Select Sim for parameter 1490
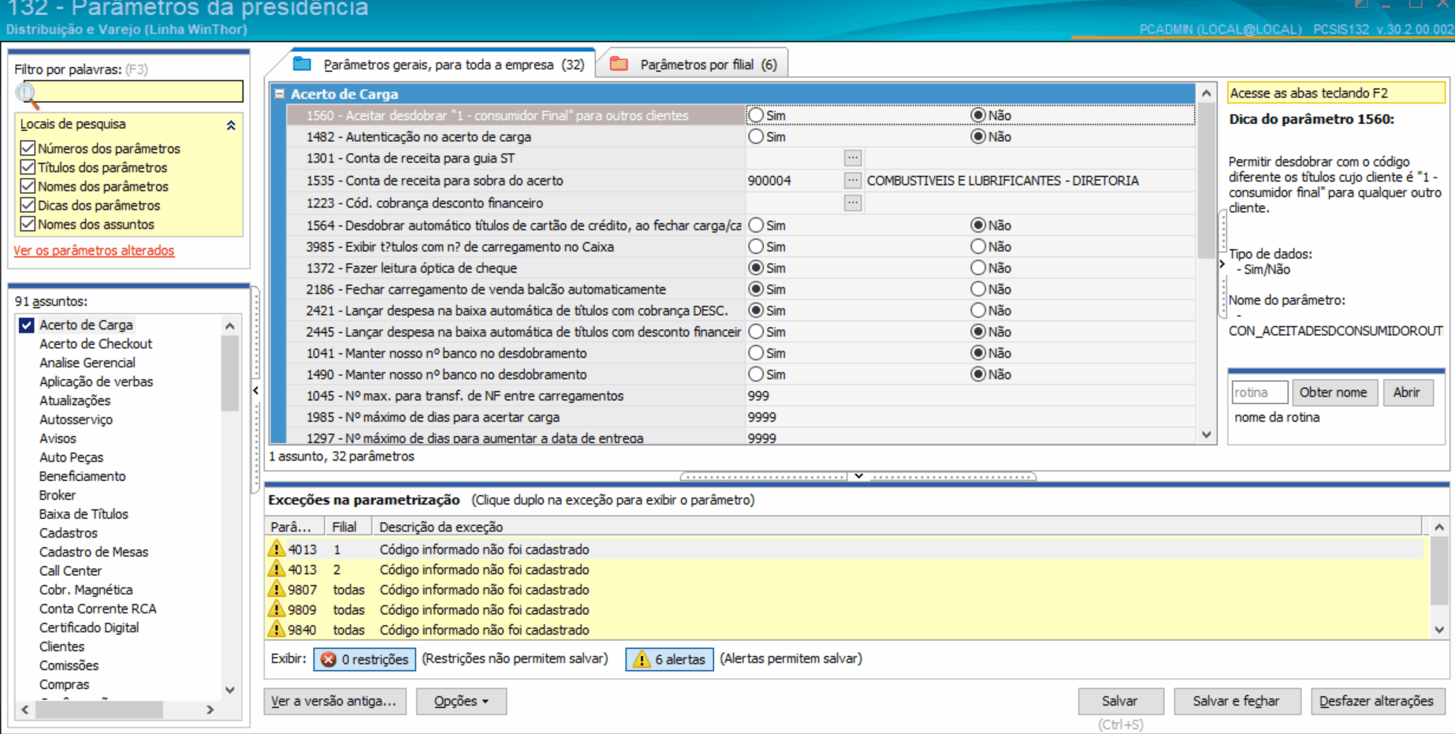The image size is (1455, 734). click(756, 374)
